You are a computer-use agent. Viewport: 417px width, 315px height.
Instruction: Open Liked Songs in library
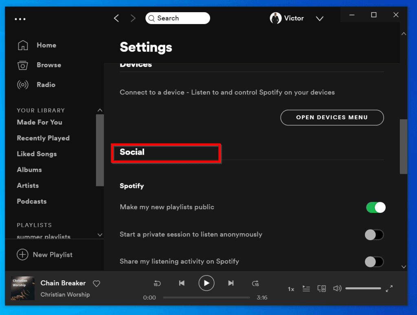[x=37, y=154]
